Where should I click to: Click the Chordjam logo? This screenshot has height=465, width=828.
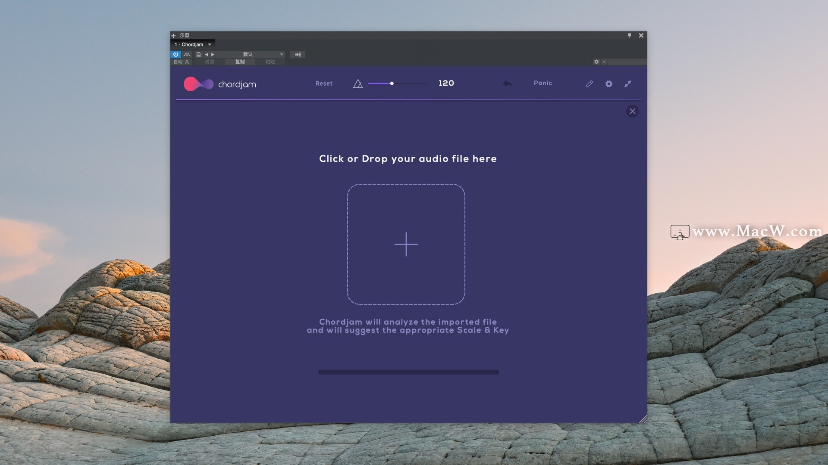[220, 84]
